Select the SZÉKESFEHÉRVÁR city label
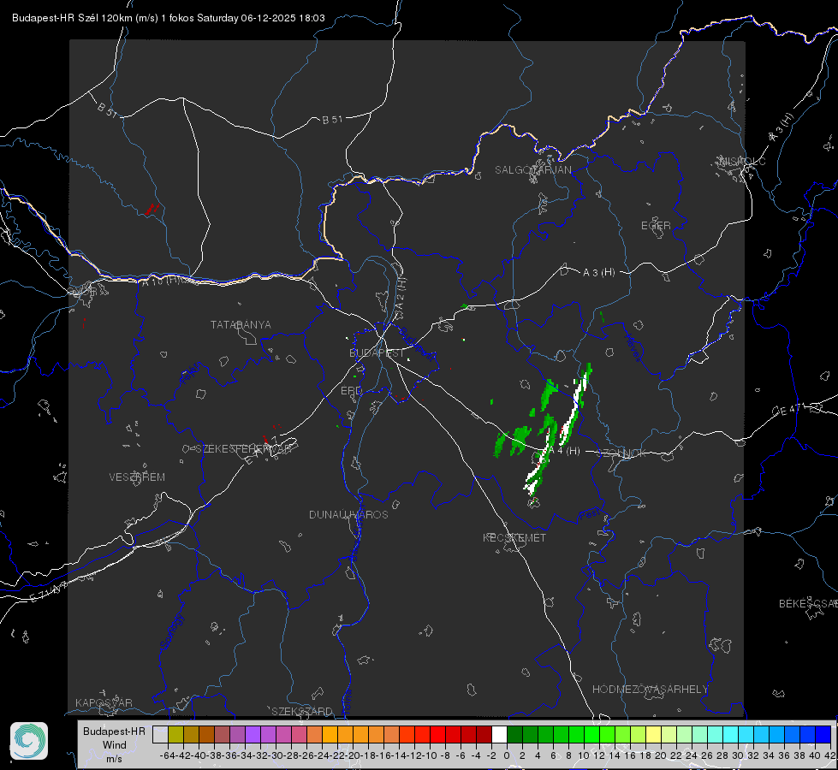 pyautogui.click(x=244, y=449)
